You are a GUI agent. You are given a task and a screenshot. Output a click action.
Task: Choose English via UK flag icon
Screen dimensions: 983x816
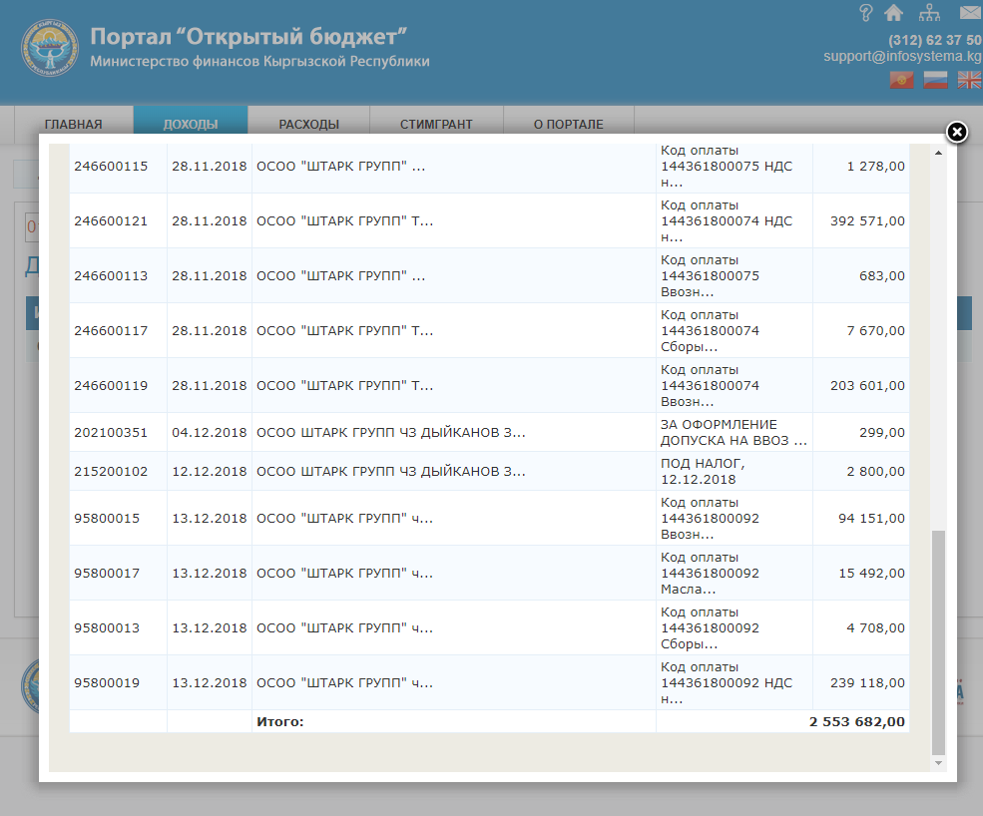(x=968, y=81)
